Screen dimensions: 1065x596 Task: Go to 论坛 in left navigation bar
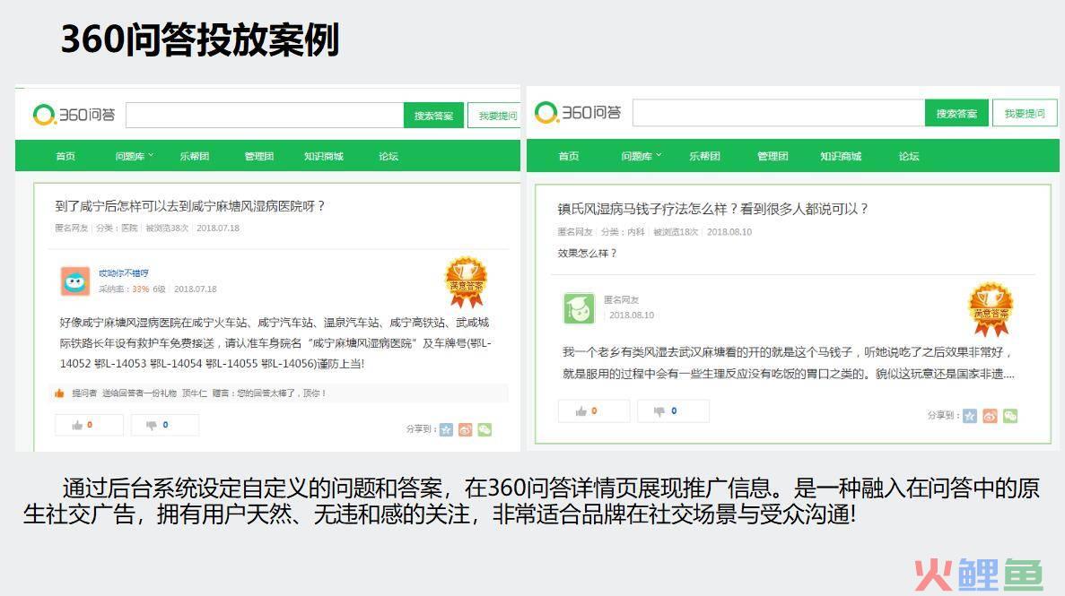tap(388, 156)
